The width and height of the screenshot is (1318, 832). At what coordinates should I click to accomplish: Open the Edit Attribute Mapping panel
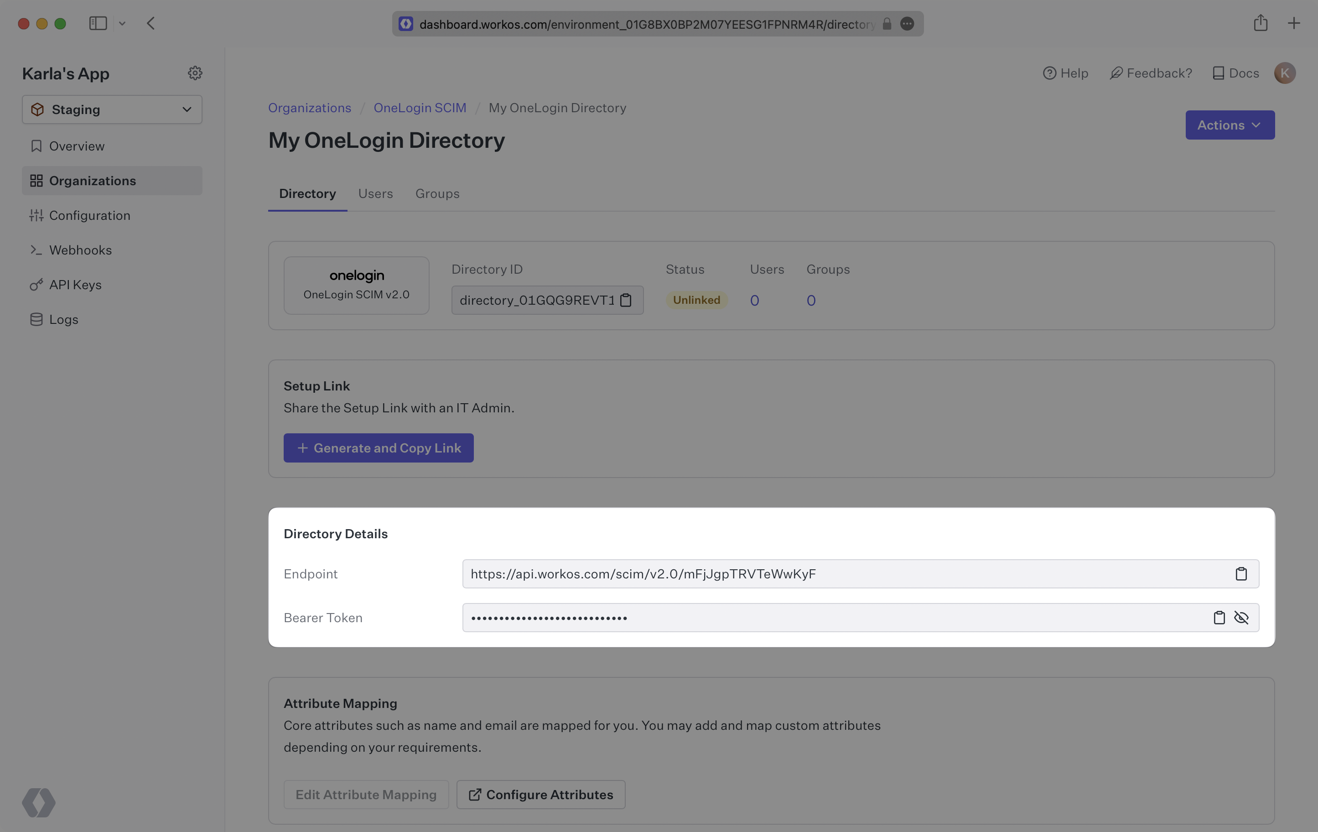pyautogui.click(x=366, y=794)
